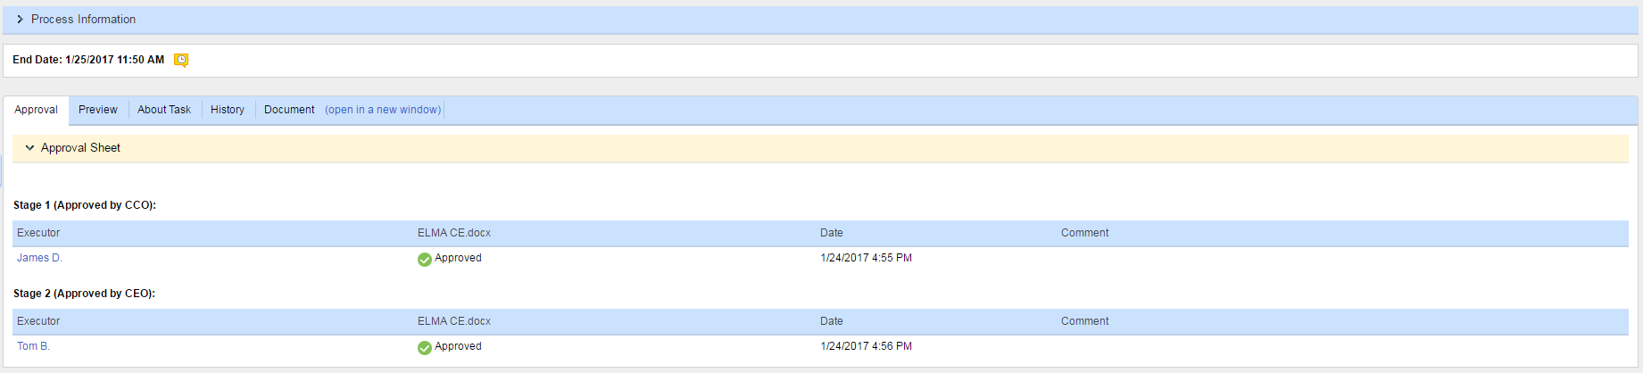Click the Stage 1 Comment column header
This screenshot has width=1643, height=373.
click(x=1084, y=233)
